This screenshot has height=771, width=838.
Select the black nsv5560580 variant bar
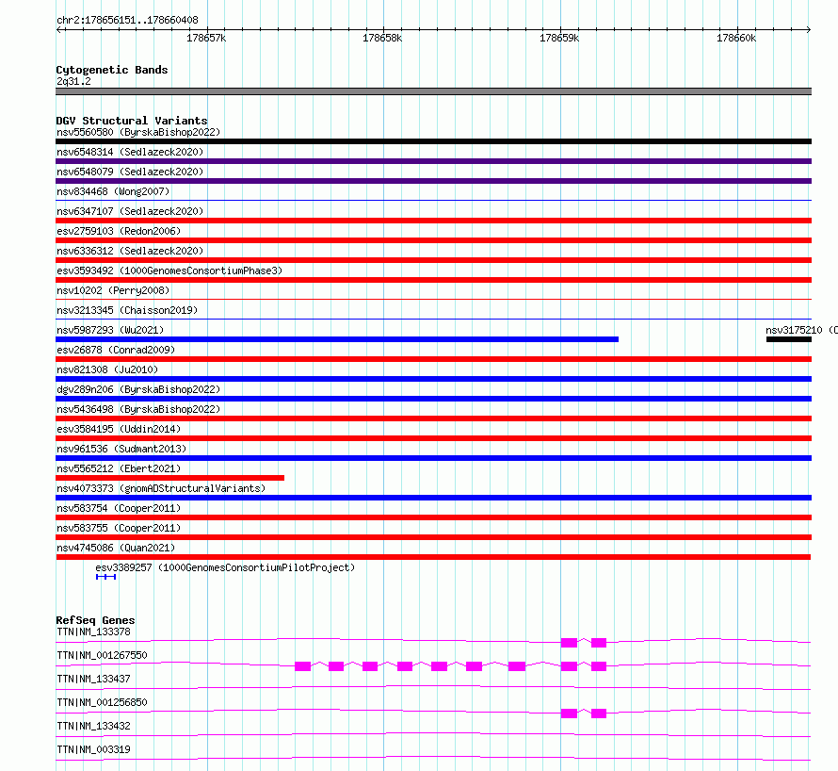(x=433, y=141)
